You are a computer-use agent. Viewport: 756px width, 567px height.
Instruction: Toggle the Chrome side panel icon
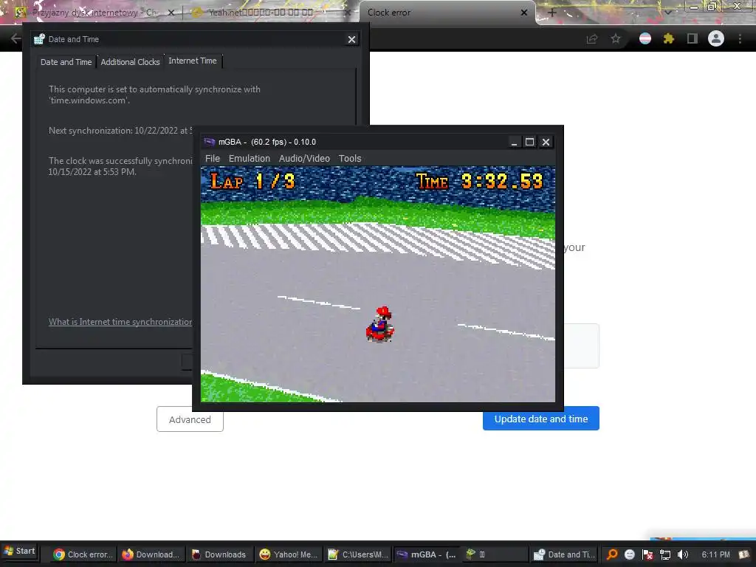[693, 38]
